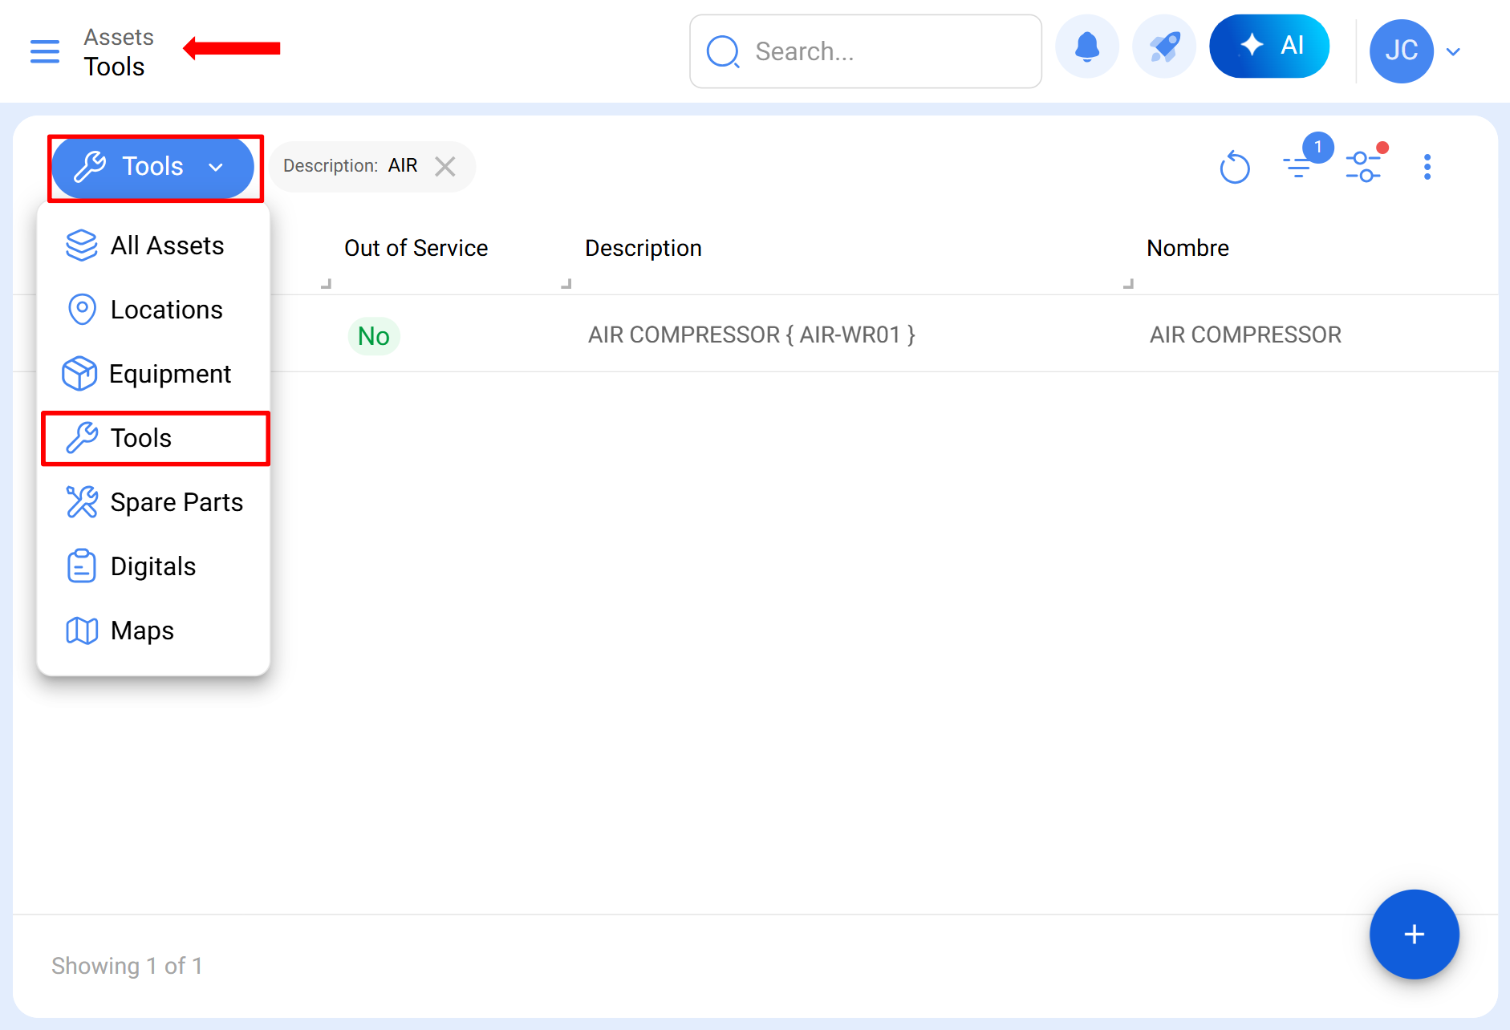Collapse the Tools asset type dropdown
The image size is (1510, 1030).
[x=153, y=167]
